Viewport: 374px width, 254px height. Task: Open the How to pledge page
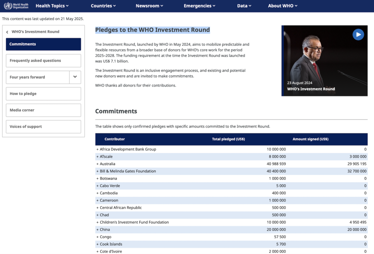43,94
